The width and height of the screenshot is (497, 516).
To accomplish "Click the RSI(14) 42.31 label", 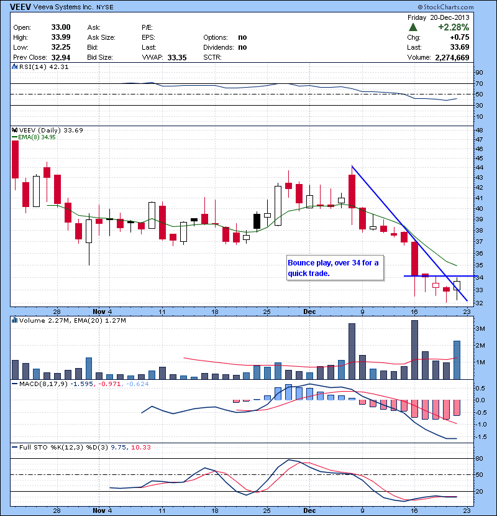I will tap(43, 67).
